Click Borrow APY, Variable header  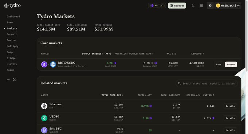pos(200,95)
